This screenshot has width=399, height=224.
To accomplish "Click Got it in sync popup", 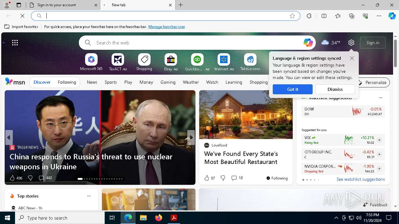I will pos(292,89).
